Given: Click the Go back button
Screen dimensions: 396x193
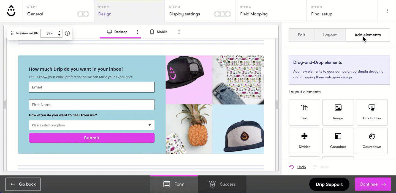Looking at the screenshot, I should (23, 184).
